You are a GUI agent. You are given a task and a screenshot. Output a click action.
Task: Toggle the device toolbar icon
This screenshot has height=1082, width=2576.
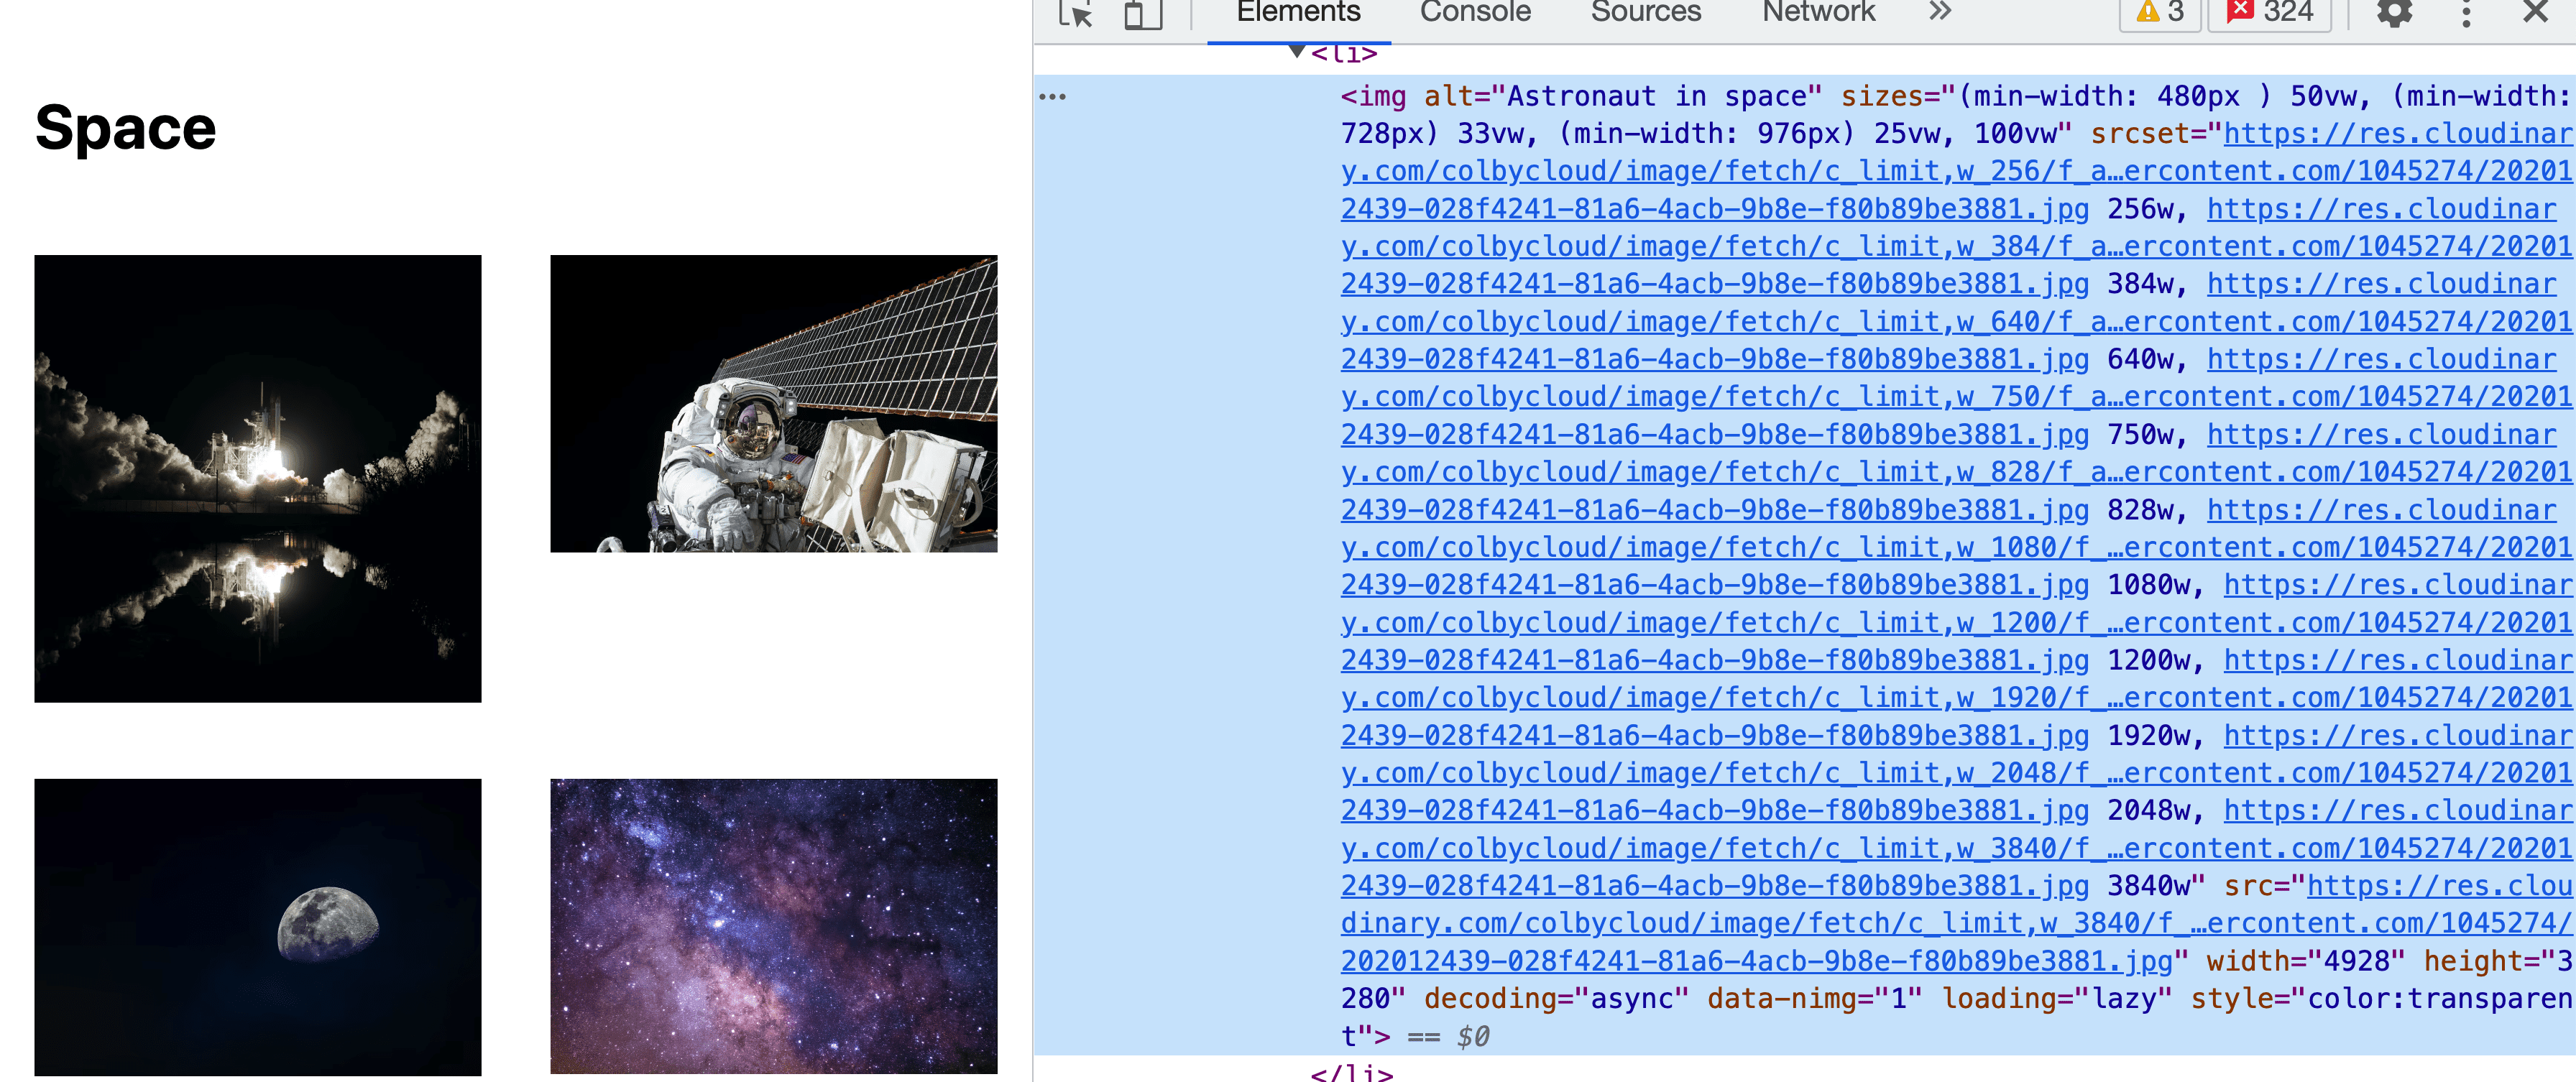(x=1143, y=13)
